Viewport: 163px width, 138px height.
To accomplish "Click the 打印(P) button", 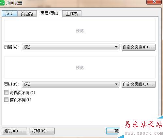I will [x=42, y=131].
